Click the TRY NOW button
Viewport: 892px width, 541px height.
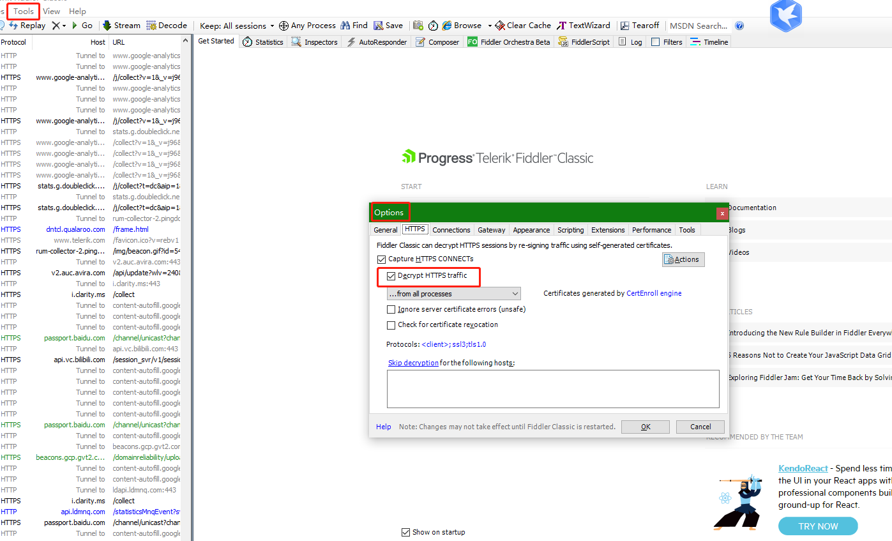818,526
